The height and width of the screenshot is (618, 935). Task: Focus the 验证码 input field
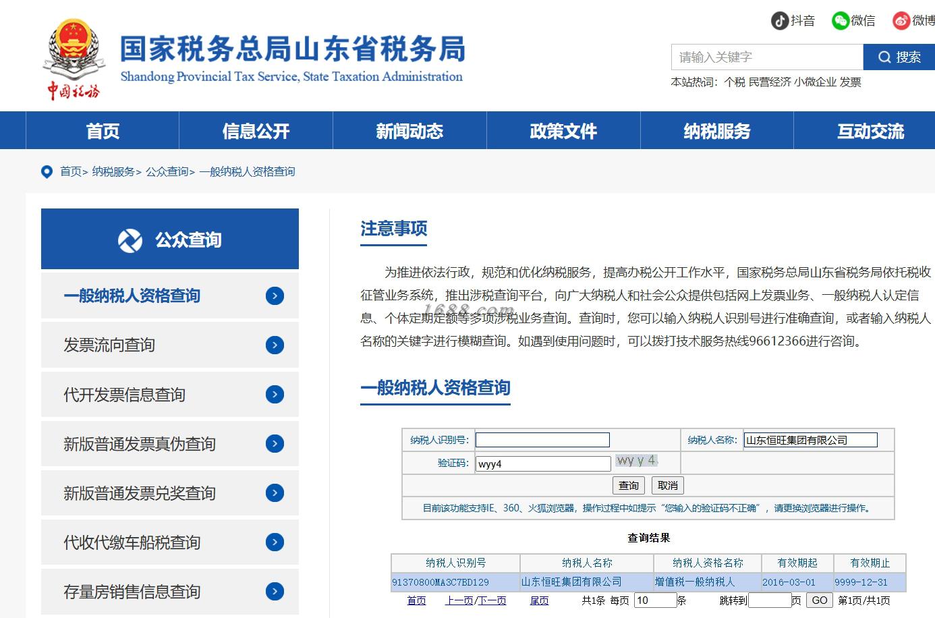pos(543,463)
